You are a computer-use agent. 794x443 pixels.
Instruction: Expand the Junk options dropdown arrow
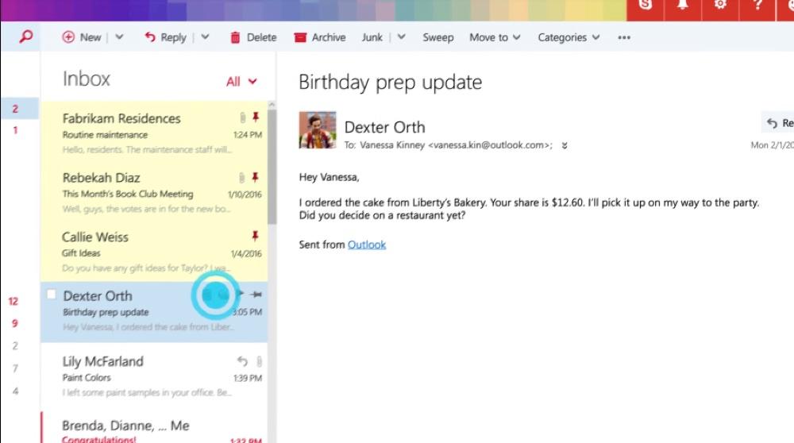pyautogui.click(x=401, y=37)
